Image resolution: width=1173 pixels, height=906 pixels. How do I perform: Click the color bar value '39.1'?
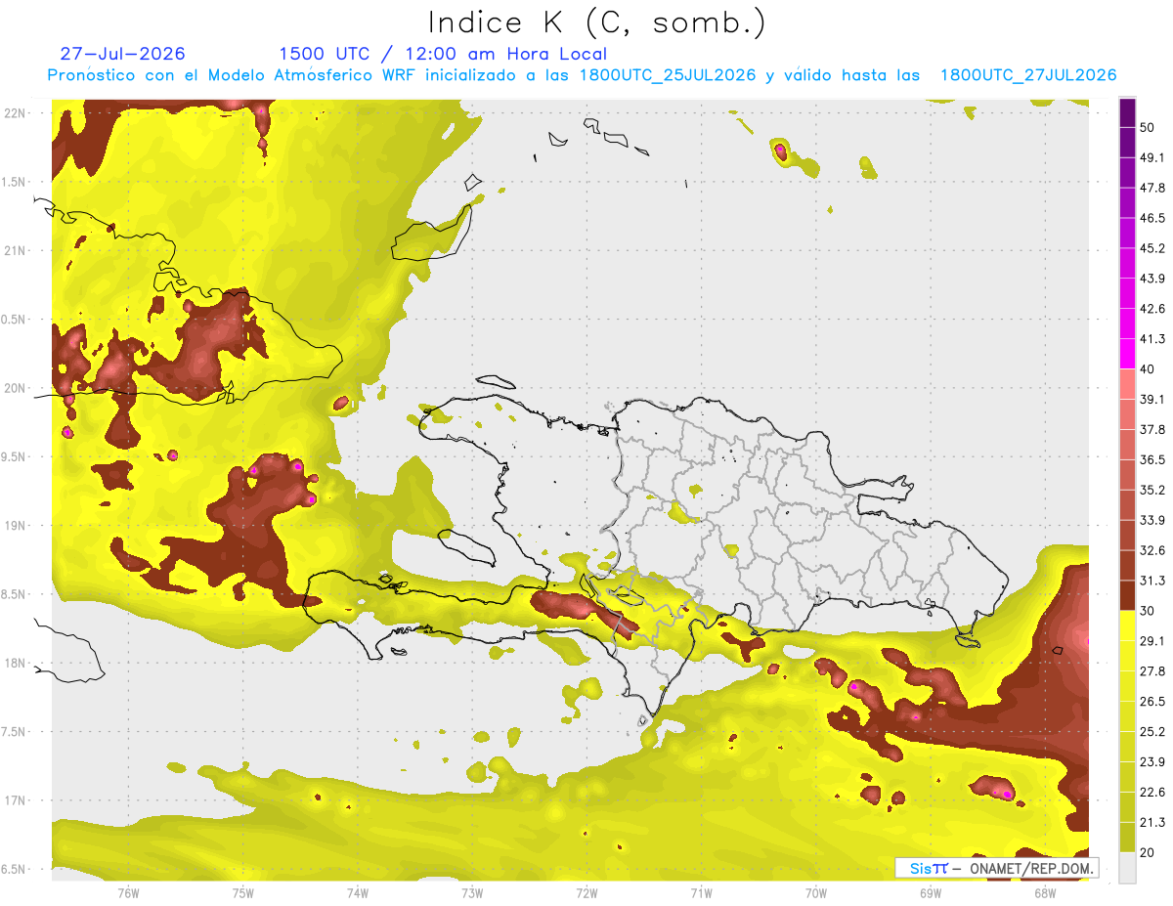[1152, 399]
